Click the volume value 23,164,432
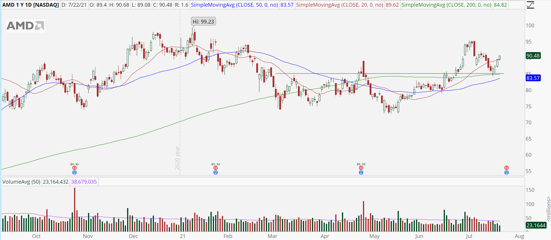 tap(56, 182)
